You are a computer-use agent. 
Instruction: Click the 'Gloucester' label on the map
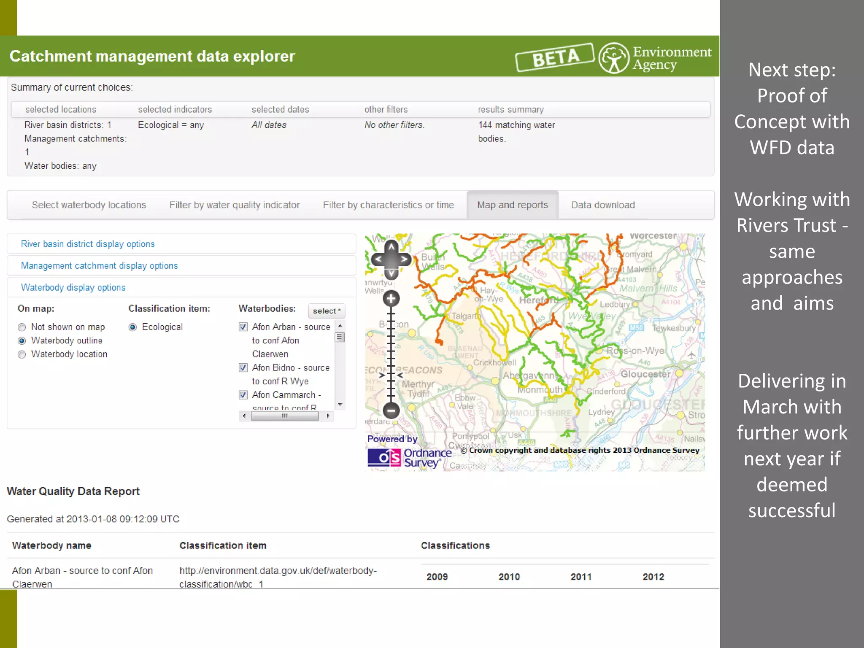coord(645,374)
